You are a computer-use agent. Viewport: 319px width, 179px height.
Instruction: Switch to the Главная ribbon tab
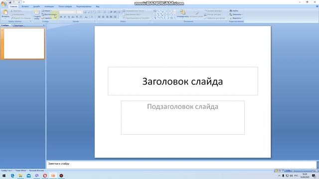pos(13,6)
